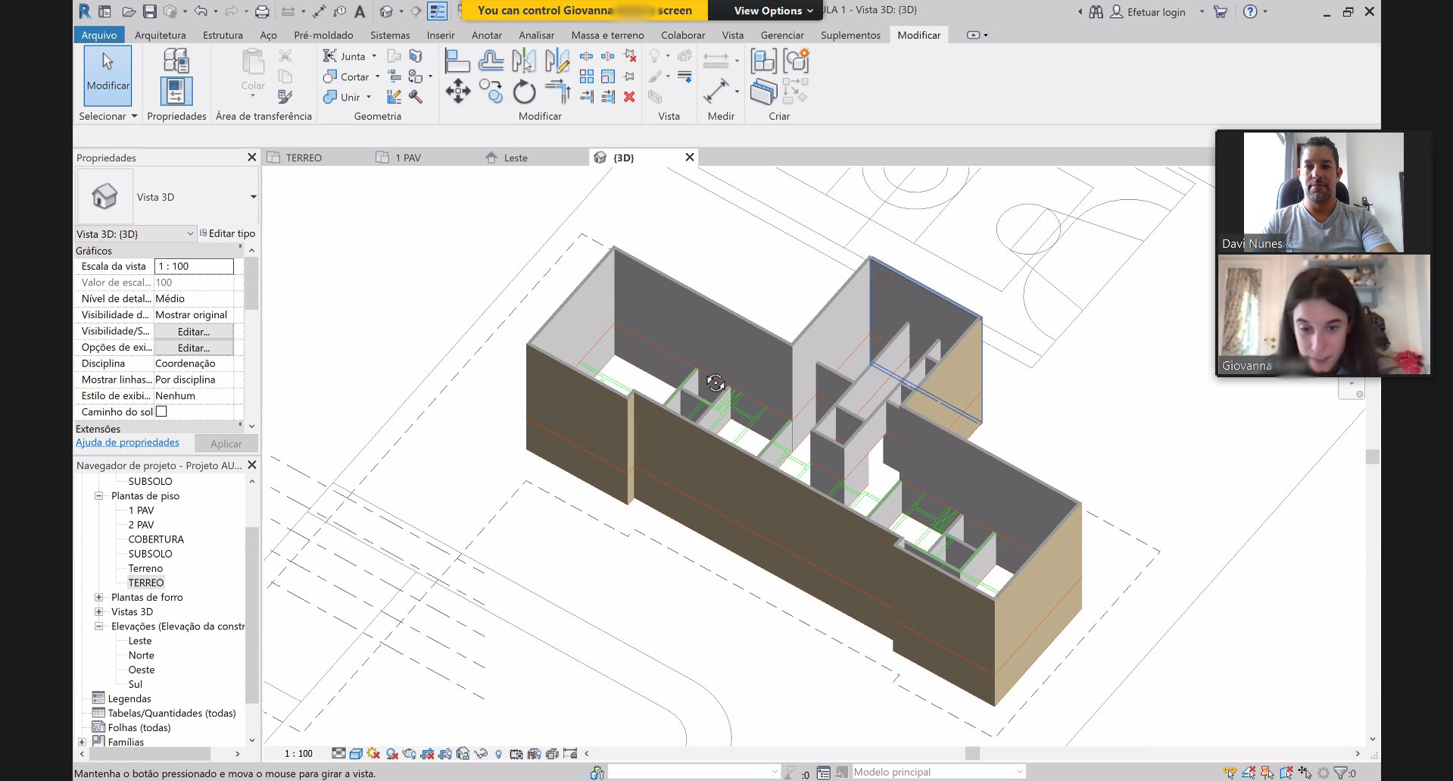
Task: Collapse the Plantas de piso node
Action: [x=98, y=495]
